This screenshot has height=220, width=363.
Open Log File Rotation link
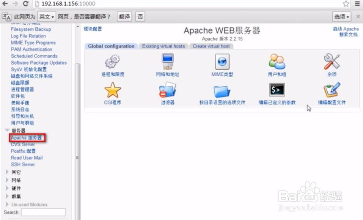point(28,36)
